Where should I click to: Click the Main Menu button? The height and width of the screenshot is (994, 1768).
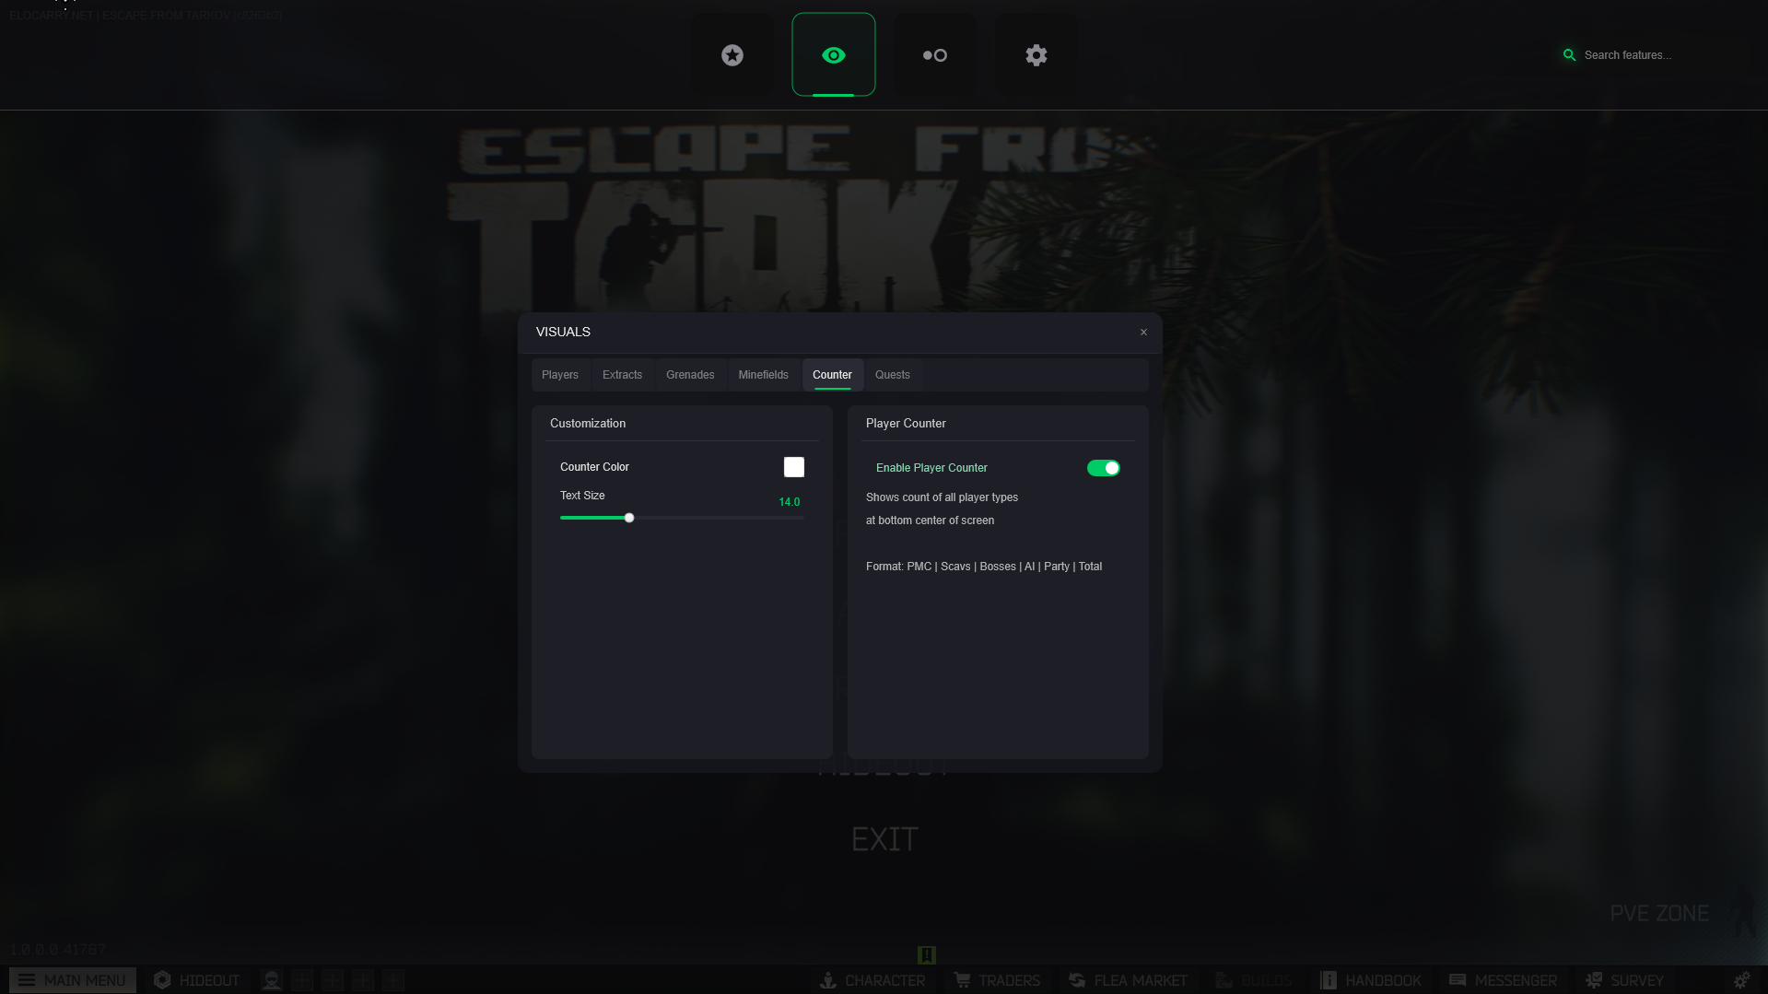pyautogui.click(x=73, y=980)
